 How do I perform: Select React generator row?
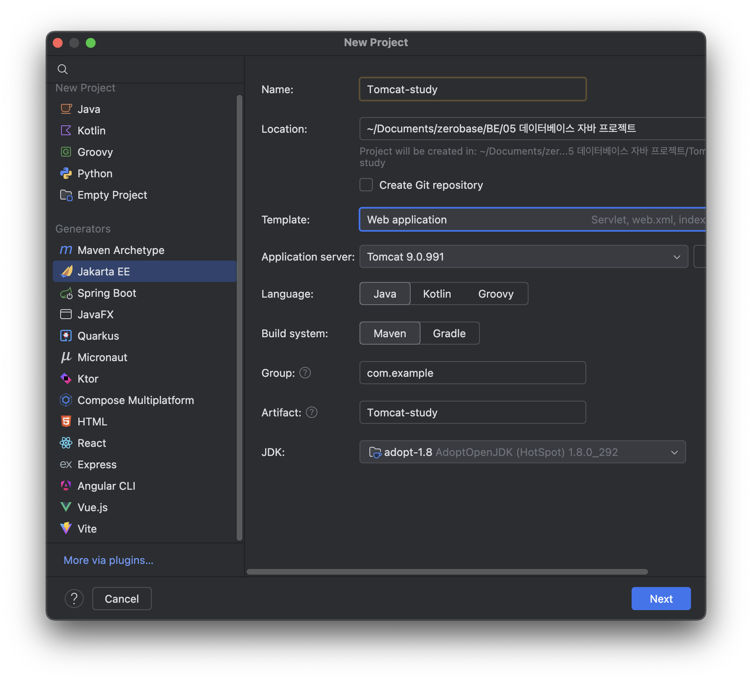tap(145, 443)
